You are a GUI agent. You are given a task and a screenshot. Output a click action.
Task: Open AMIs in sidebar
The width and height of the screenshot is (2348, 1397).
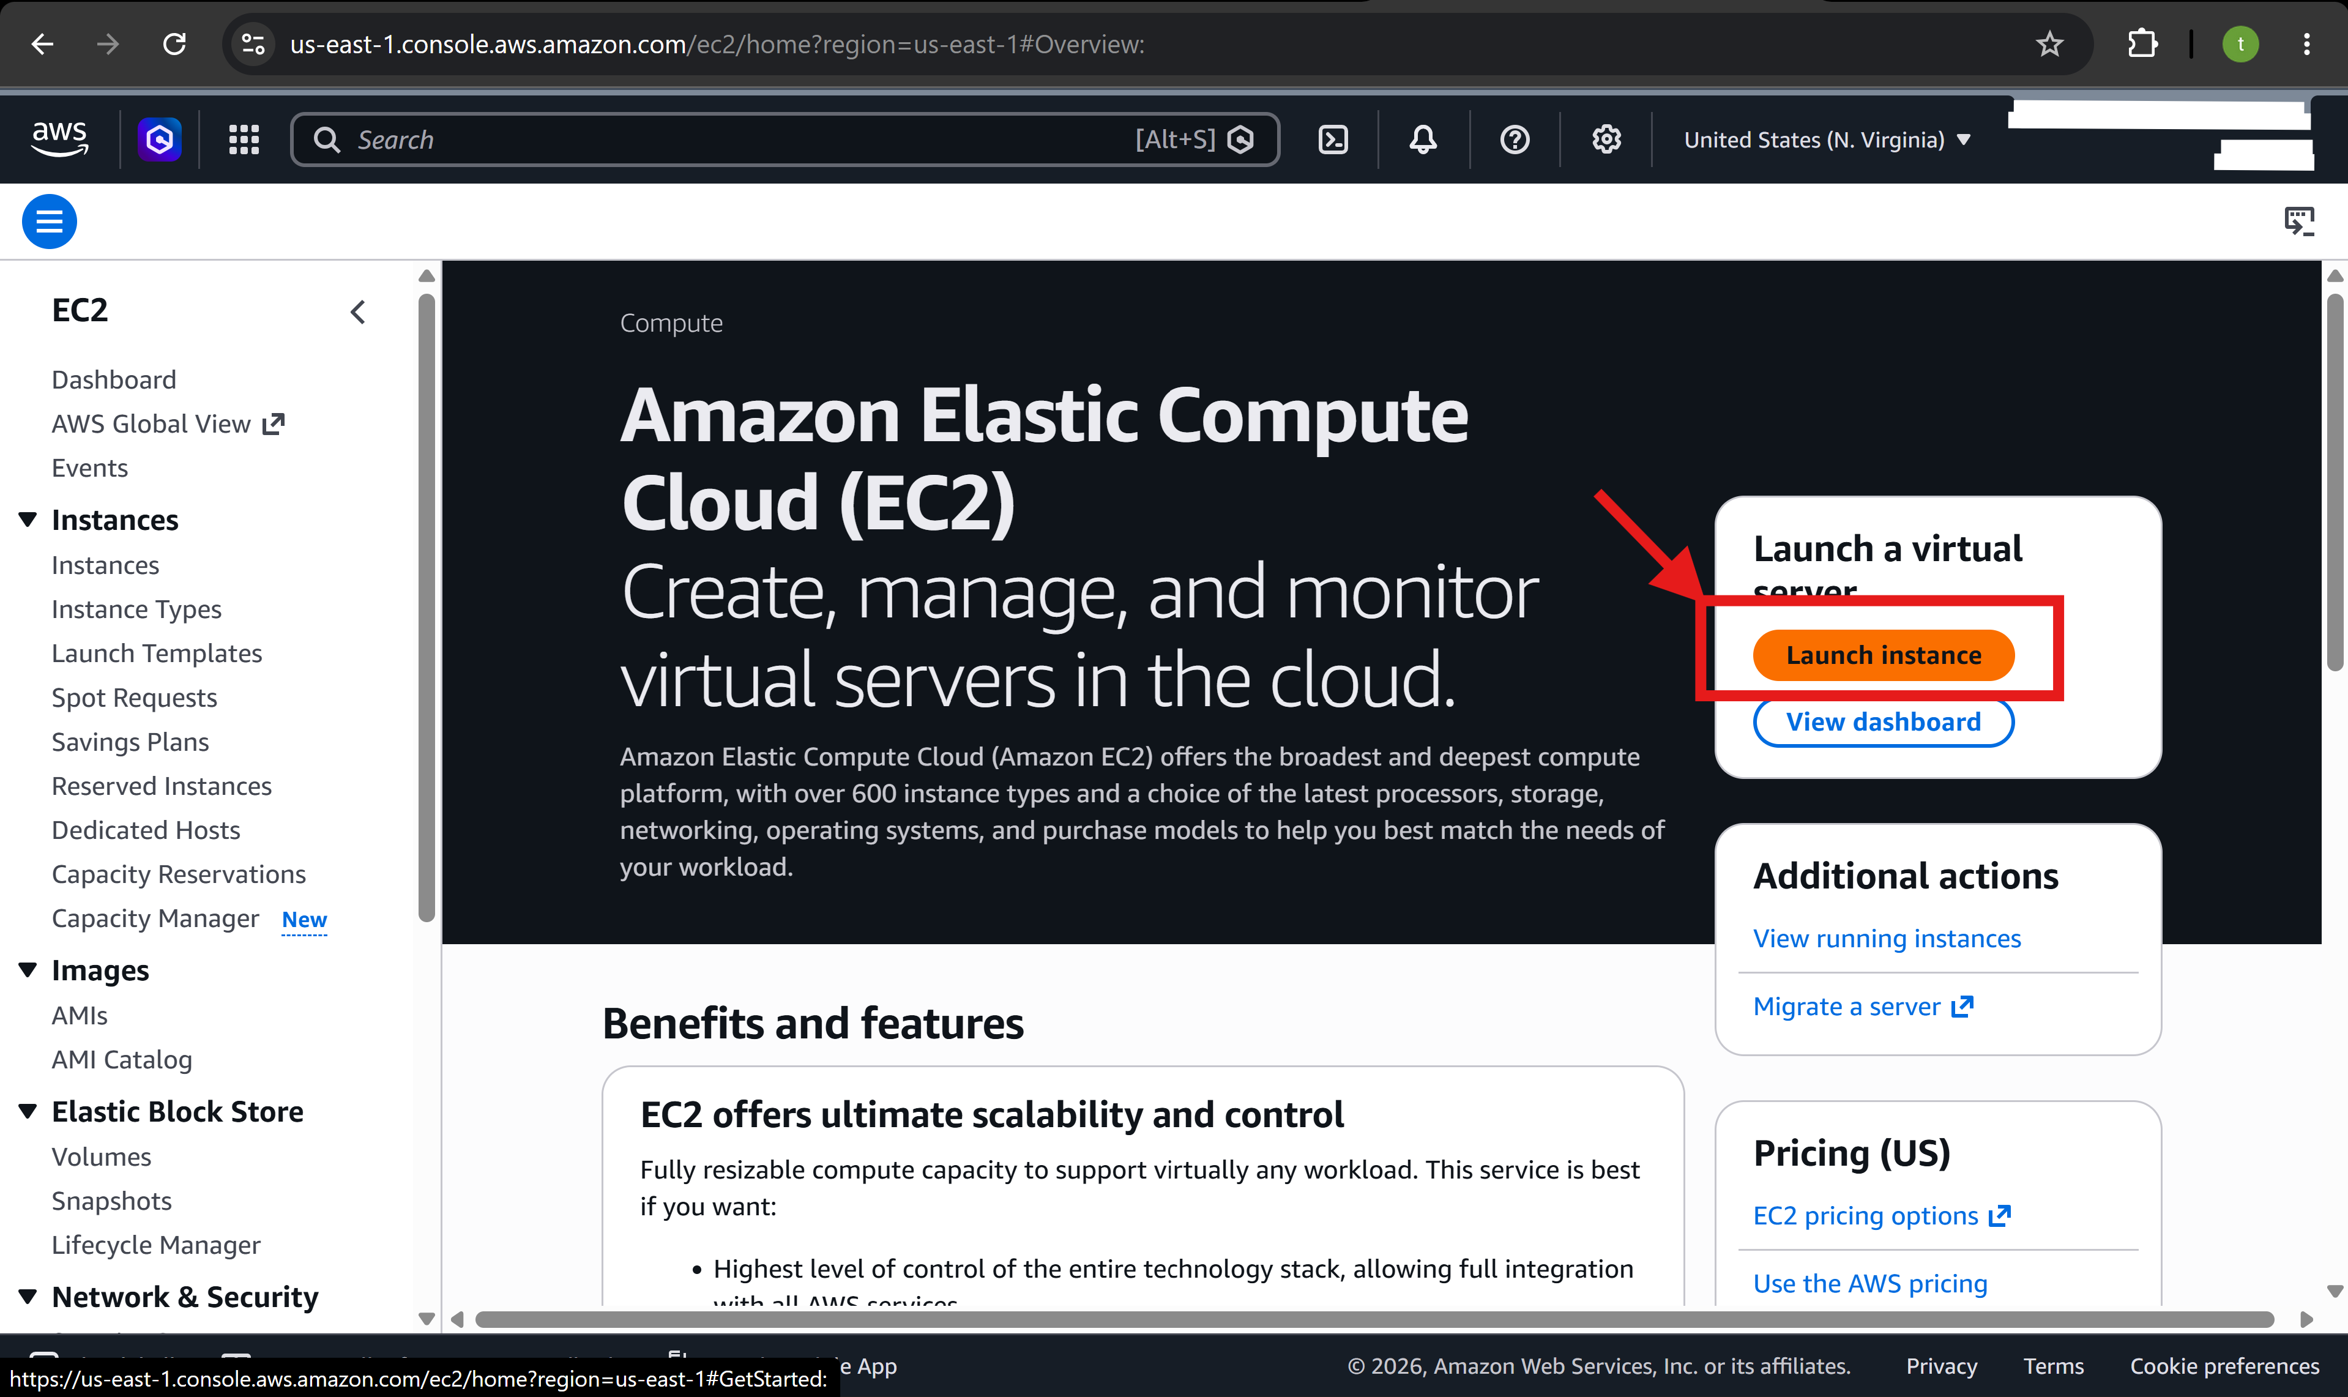[x=79, y=1016]
